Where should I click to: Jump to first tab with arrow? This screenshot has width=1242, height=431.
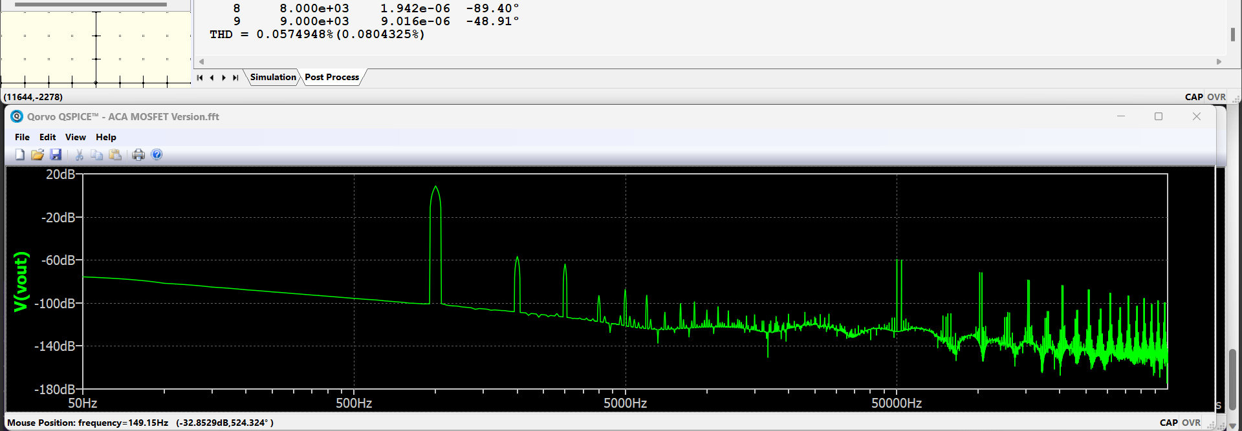pos(200,78)
